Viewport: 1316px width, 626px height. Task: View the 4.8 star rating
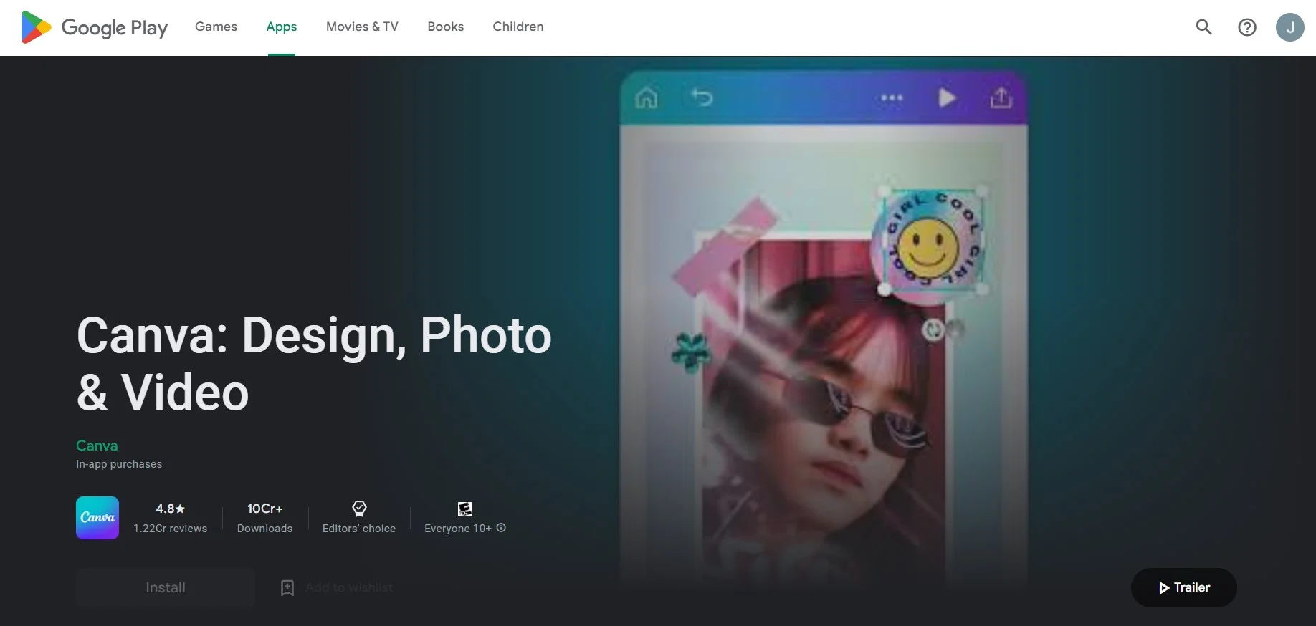click(x=171, y=509)
